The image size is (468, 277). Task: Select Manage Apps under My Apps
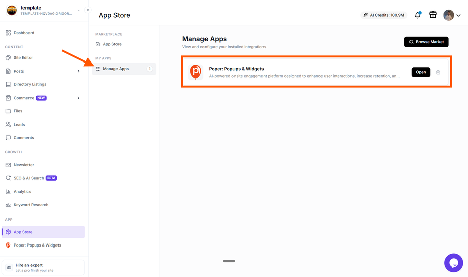click(x=124, y=69)
